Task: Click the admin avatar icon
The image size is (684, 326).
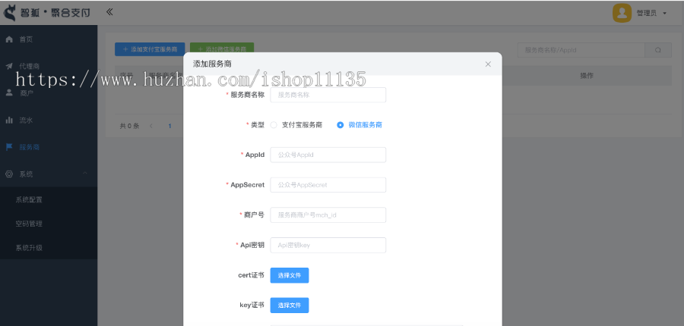Action: pos(622,13)
